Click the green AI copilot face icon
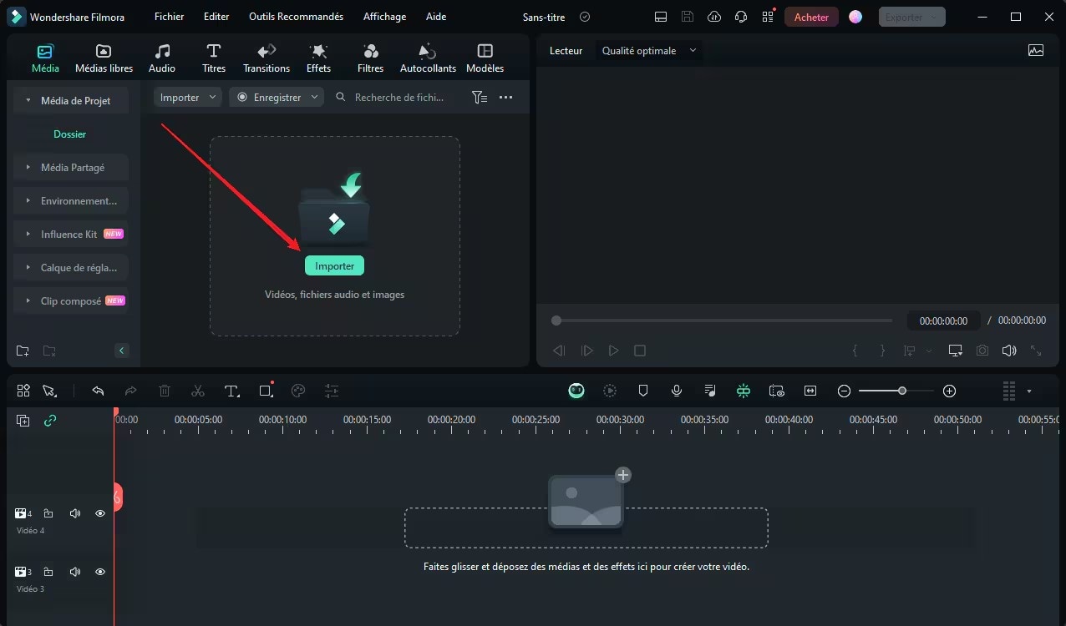 tap(576, 391)
